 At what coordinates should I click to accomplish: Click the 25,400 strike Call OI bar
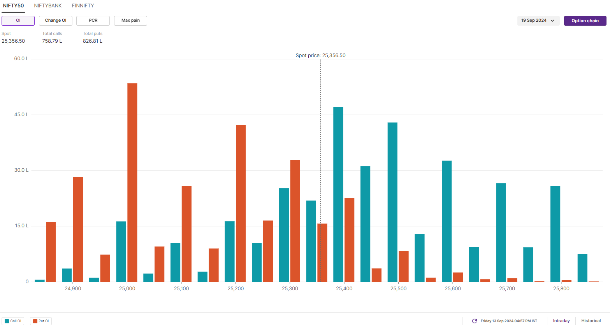338,194
